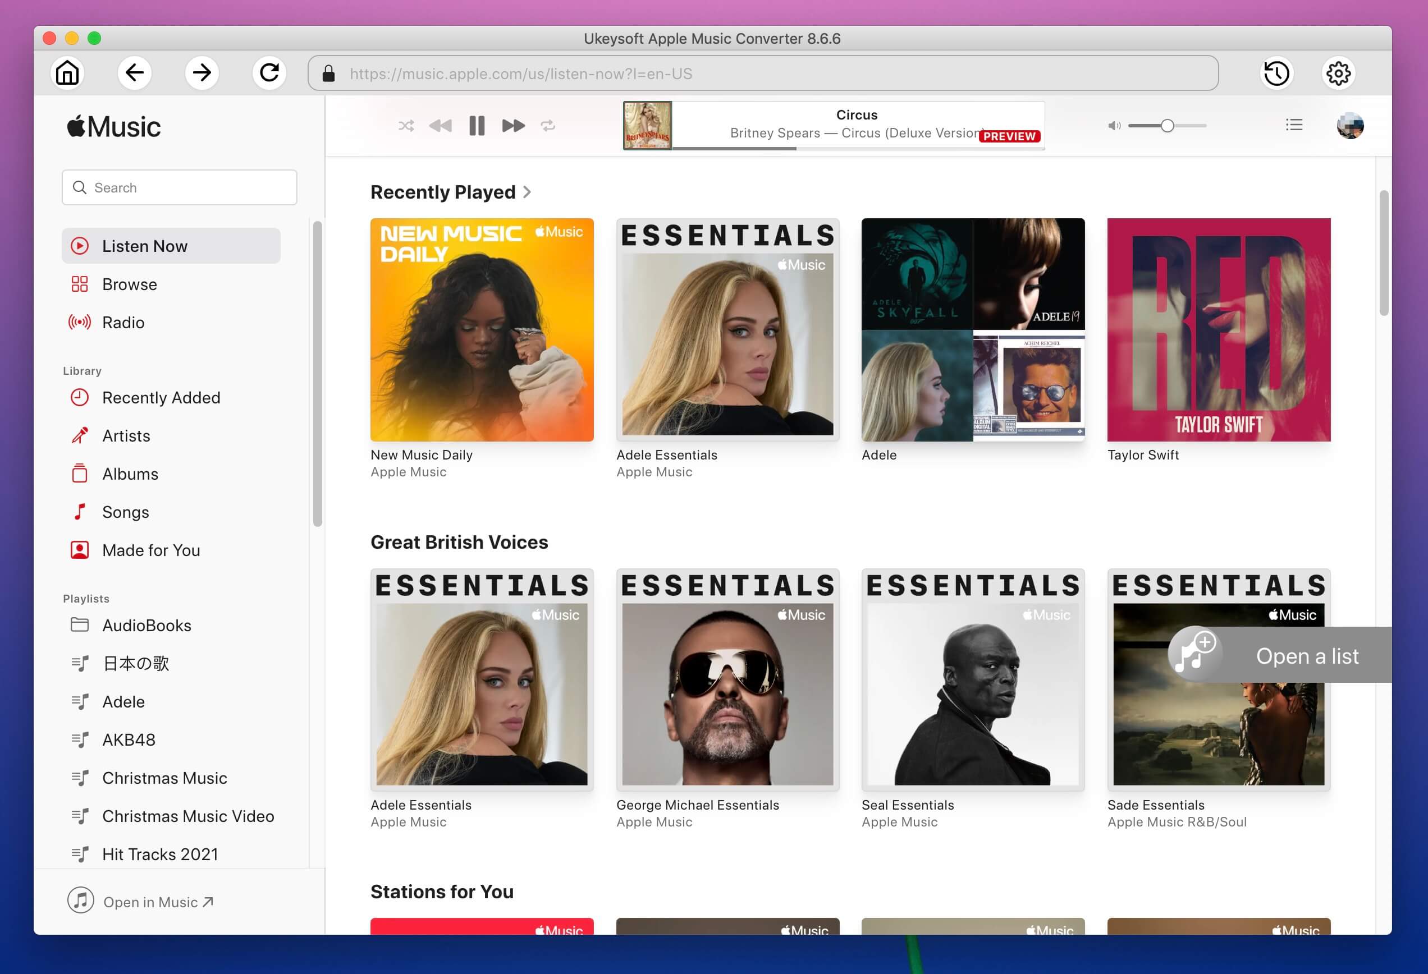Click Seal Essentials title link

click(x=908, y=805)
